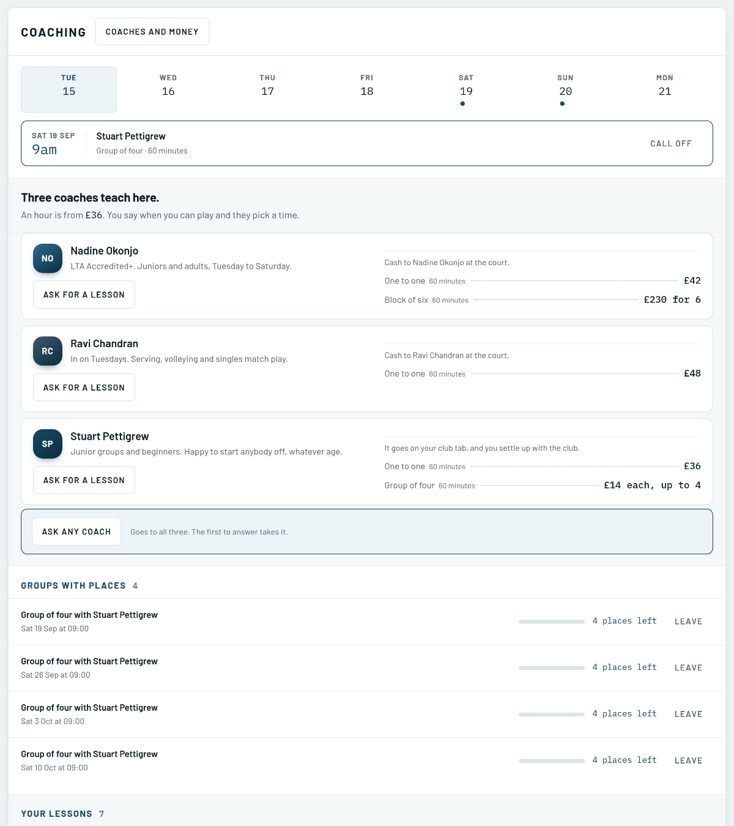
Task: Leave the Sat 19 Sep group
Action: pyautogui.click(x=689, y=621)
